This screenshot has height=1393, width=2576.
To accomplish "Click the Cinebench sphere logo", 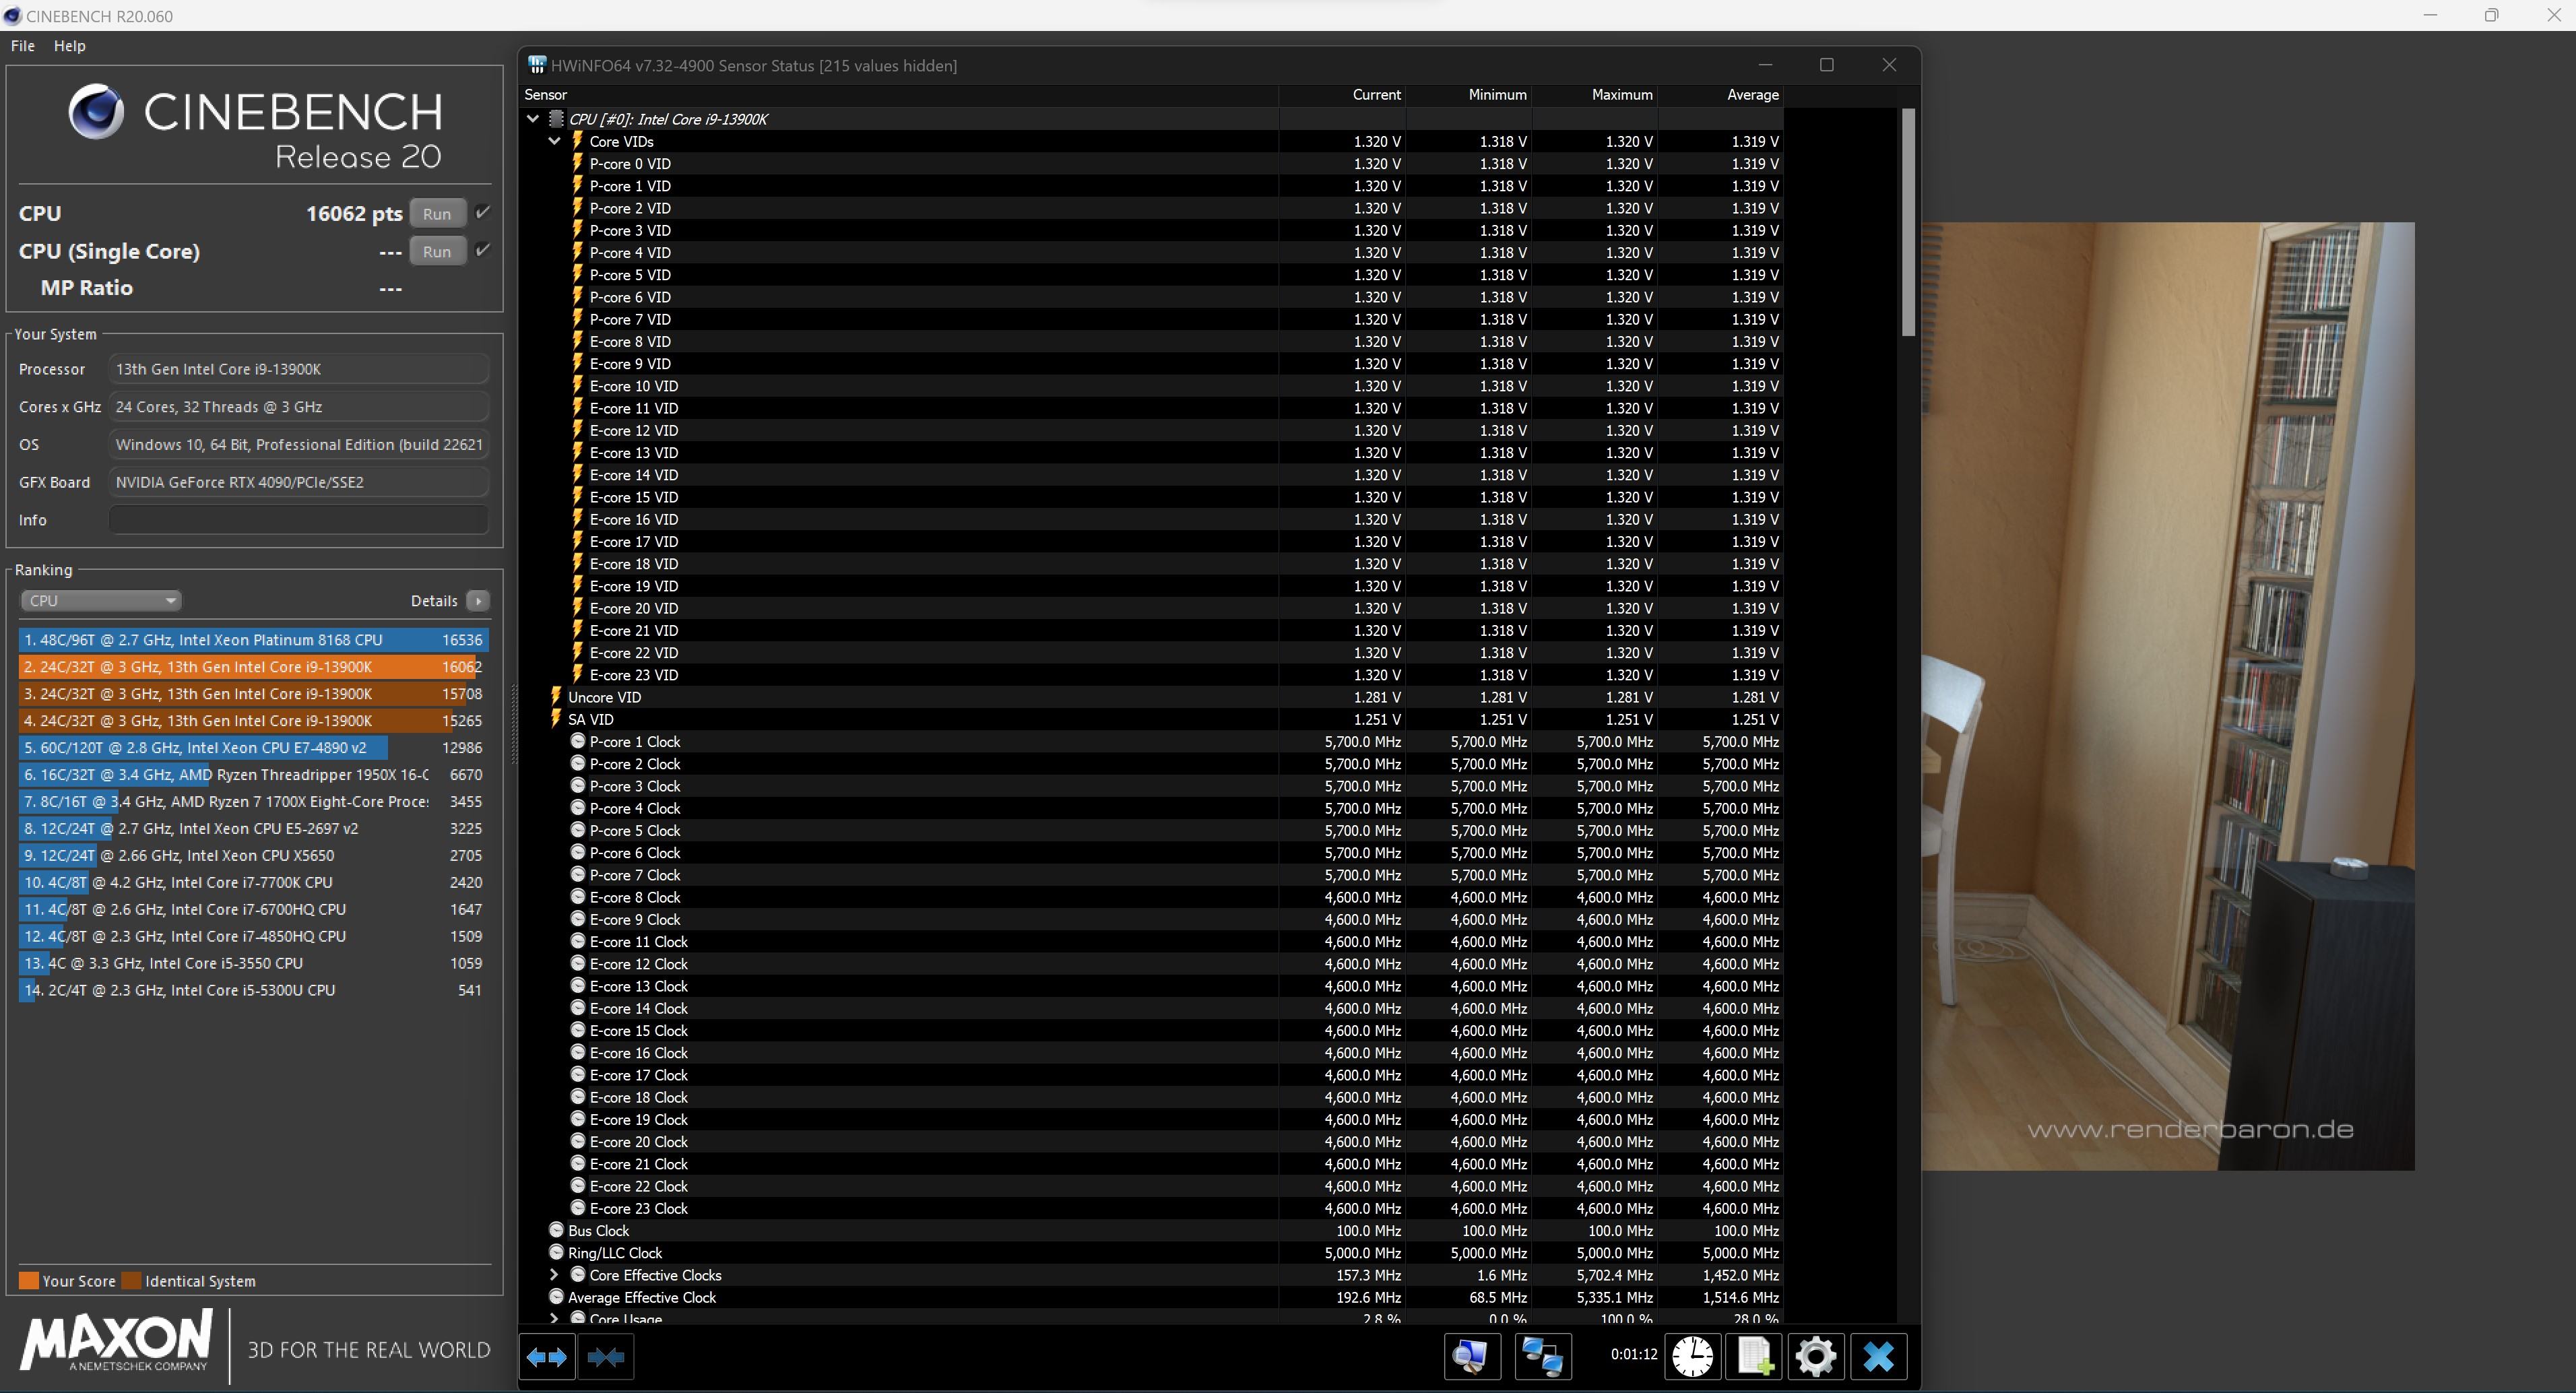I will (96, 112).
